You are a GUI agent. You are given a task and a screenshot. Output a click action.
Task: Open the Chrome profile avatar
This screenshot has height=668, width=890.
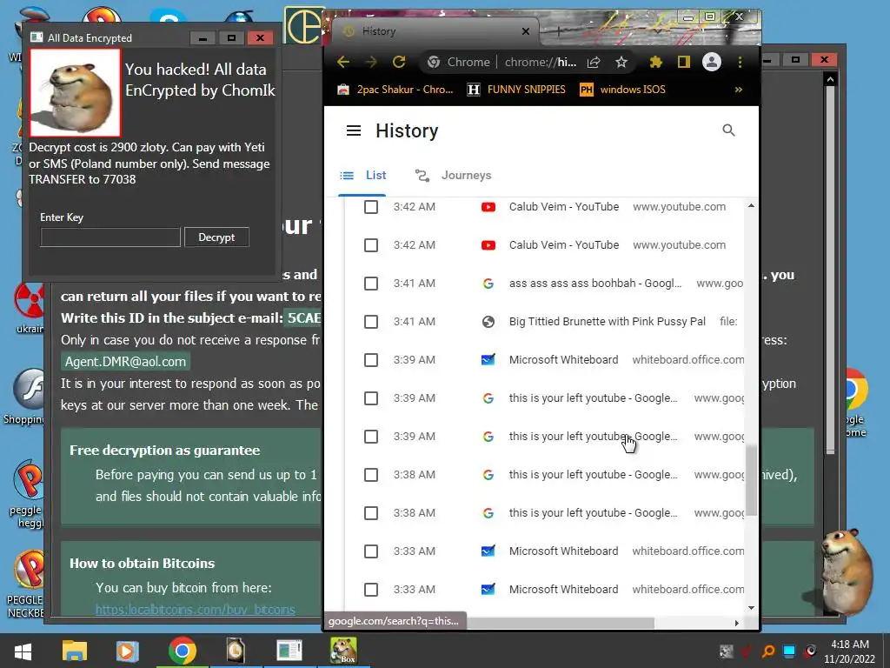pyautogui.click(x=712, y=62)
